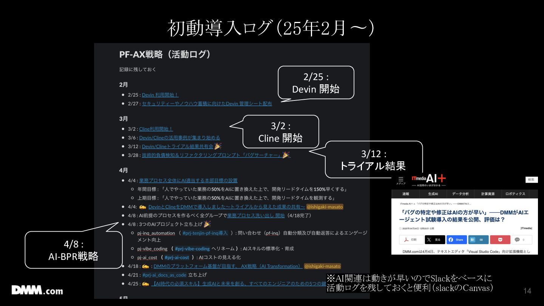This screenshot has width=544, height=306.
Task: Open link 業務プロセス洗い出し 開始
Action: click(x=256, y=215)
